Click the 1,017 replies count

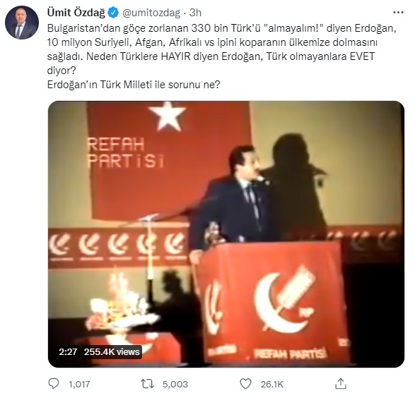coord(79,384)
